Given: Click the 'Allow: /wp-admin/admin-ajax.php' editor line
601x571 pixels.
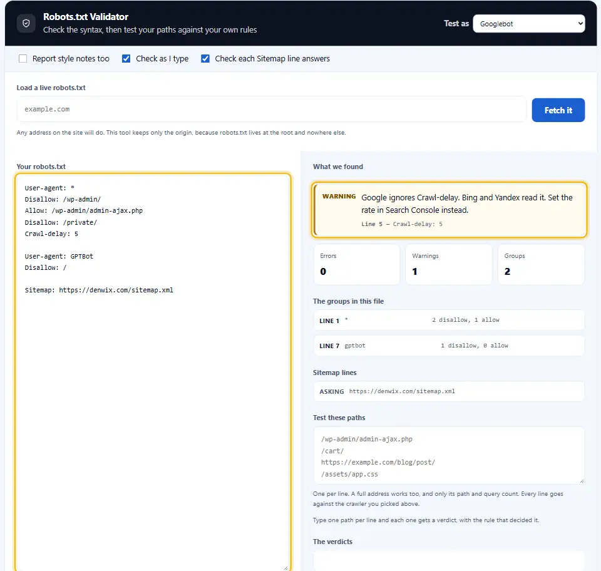Looking at the screenshot, I should tap(83, 211).
